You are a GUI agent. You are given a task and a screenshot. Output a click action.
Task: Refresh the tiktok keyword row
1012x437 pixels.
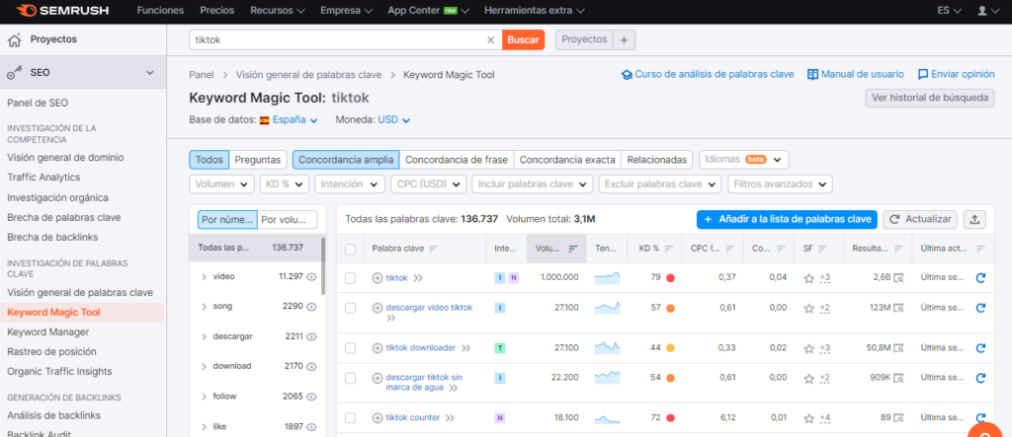[x=980, y=278]
